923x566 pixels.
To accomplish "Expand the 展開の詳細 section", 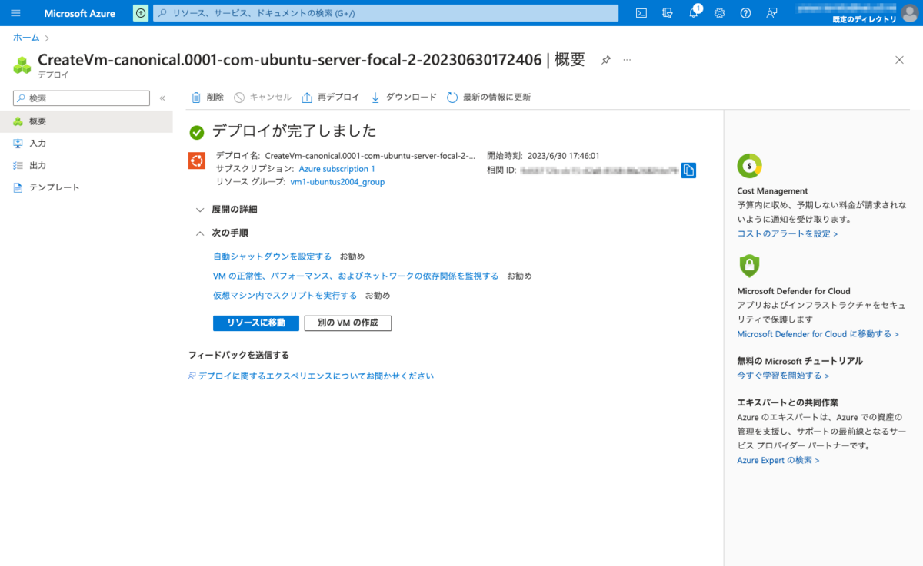I will coord(227,210).
